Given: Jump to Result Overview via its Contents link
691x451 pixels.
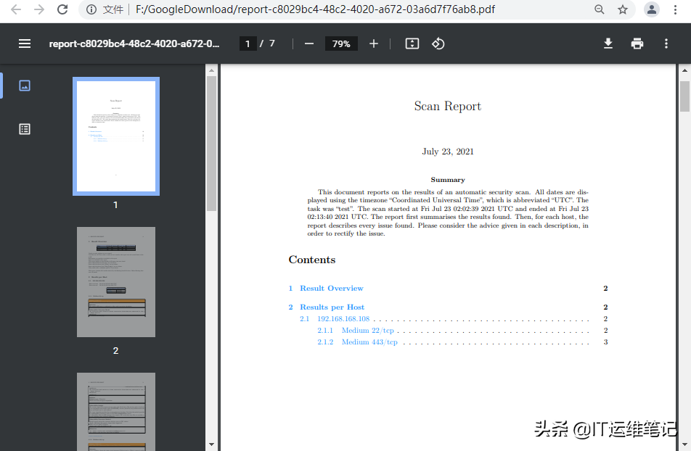Looking at the screenshot, I should coord(332,288).
